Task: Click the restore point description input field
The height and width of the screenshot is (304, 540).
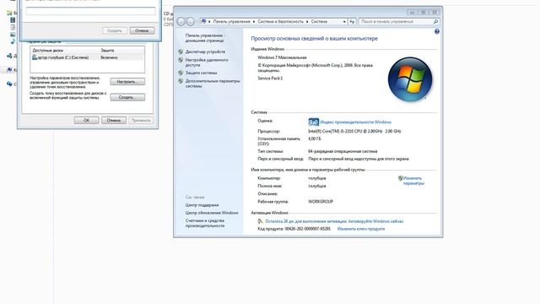Action: (90, 11)
